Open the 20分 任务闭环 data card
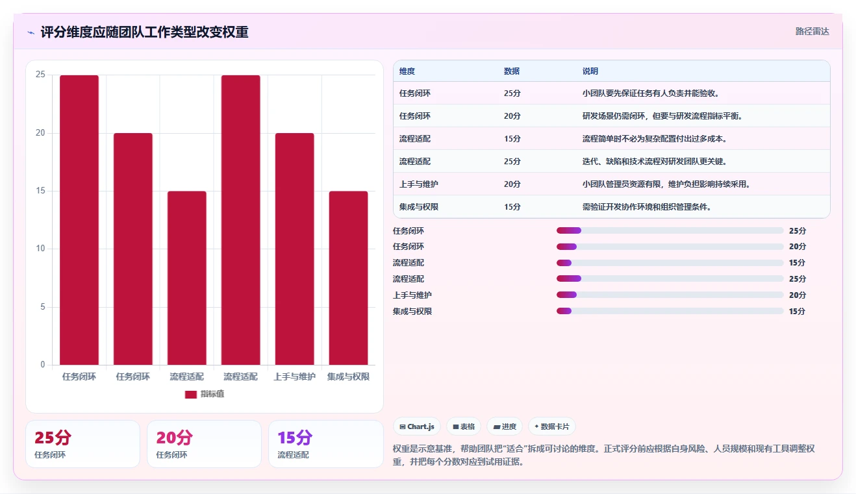The height and width of the screenshot is (494, 856). [x=204, y=444]
